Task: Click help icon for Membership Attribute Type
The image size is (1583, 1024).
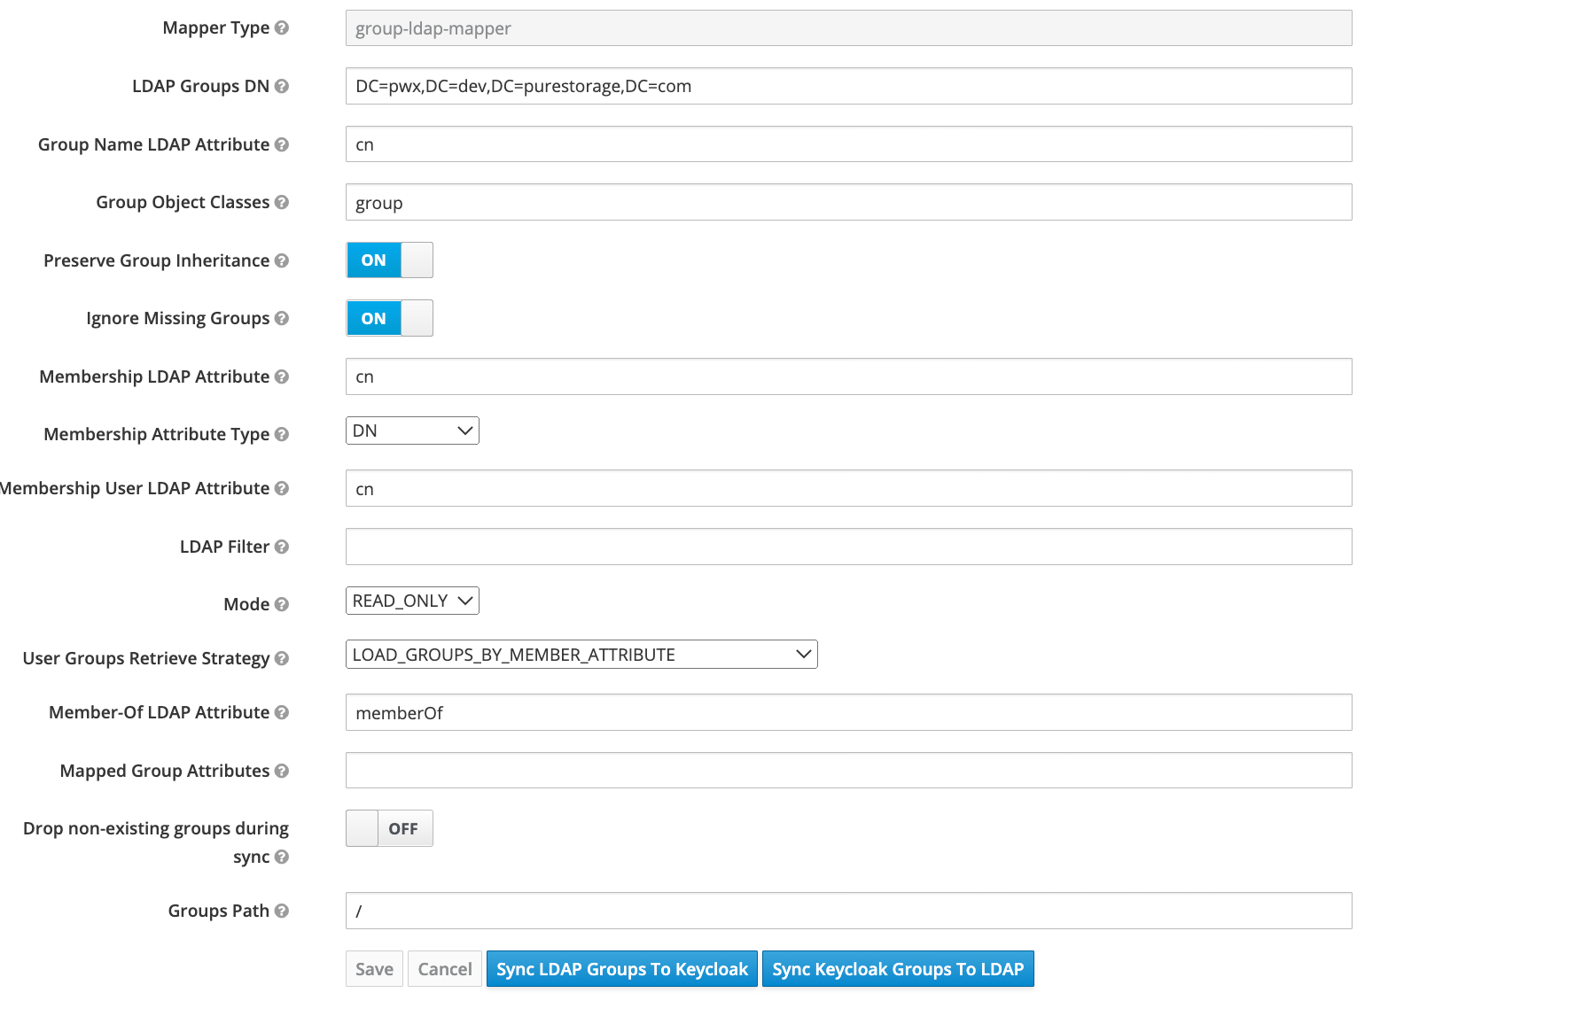Action: pyautogui.click(x=282, y=434)
